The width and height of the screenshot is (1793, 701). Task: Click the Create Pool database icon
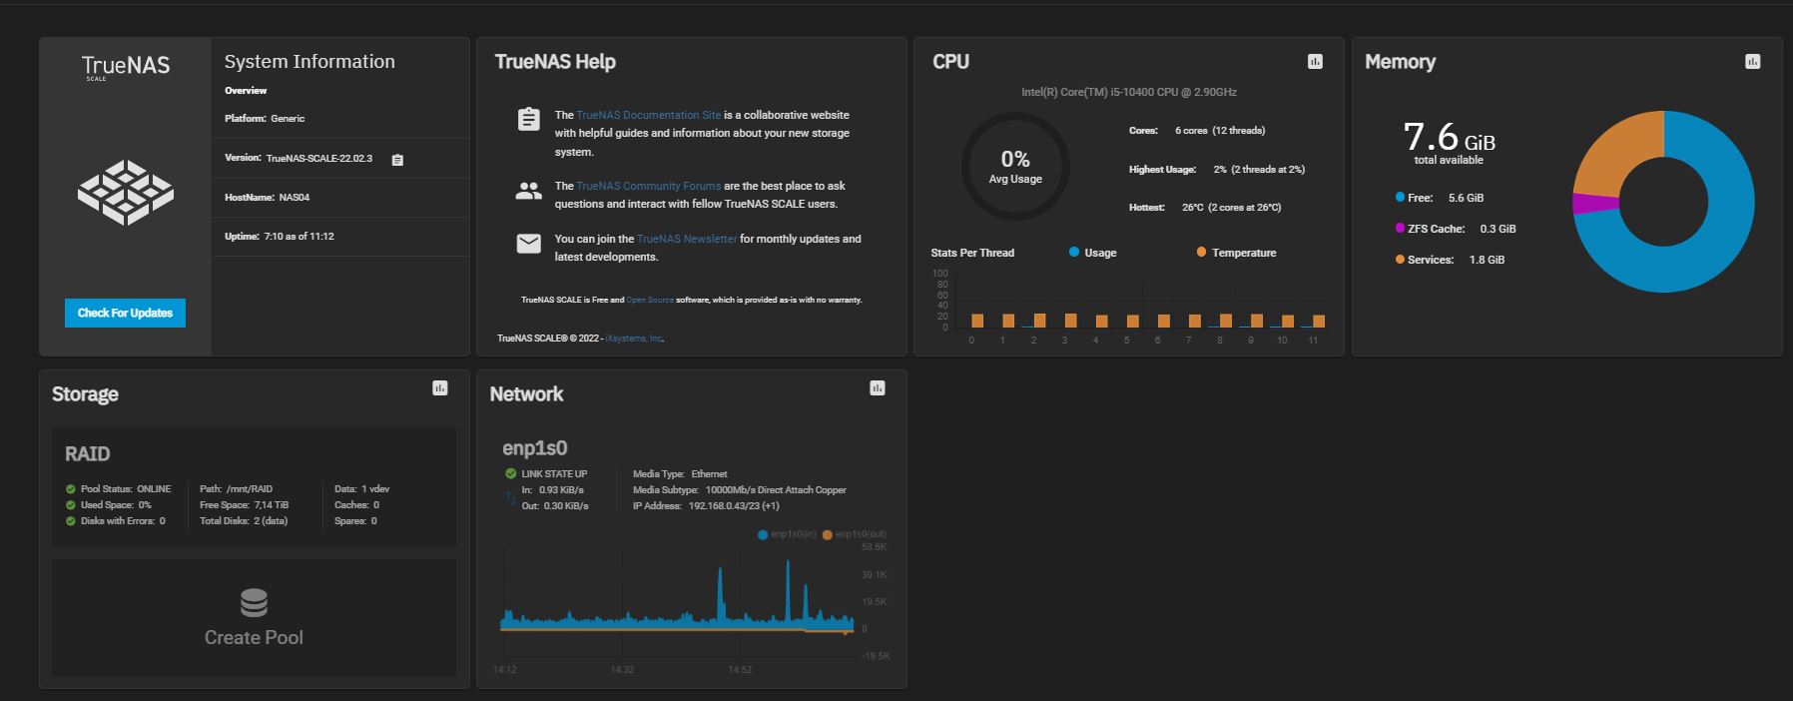coord(254,603)
